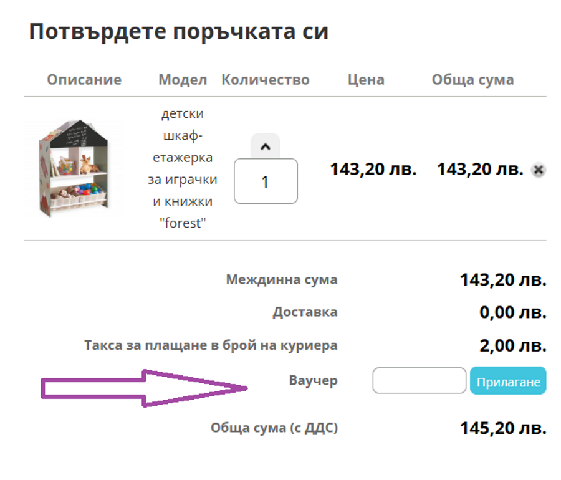Remove the "forest" cabinet from the order
The height and width of the screenshot is (480, 561).
pyautogui.click(x=537, y=169)
